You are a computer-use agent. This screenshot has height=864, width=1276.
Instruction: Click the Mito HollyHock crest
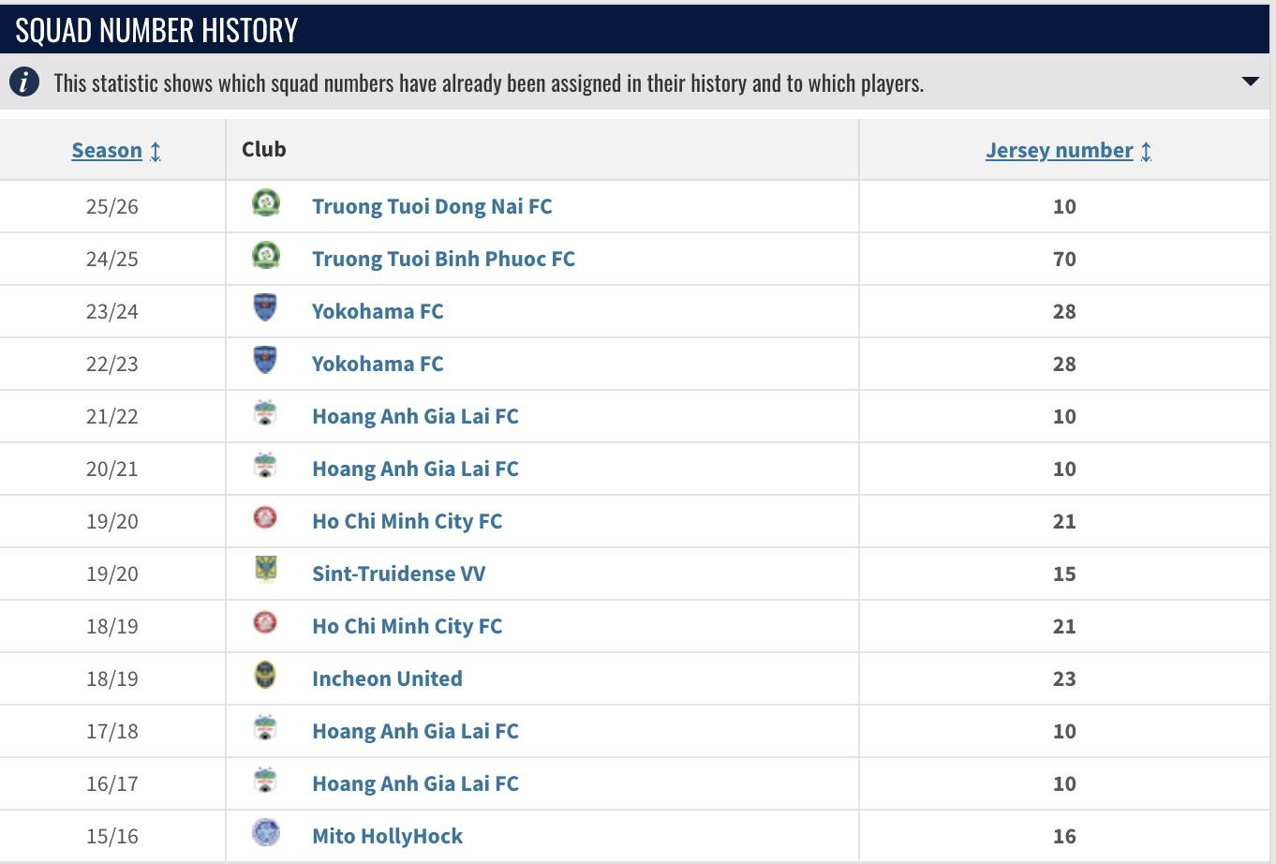266,833
